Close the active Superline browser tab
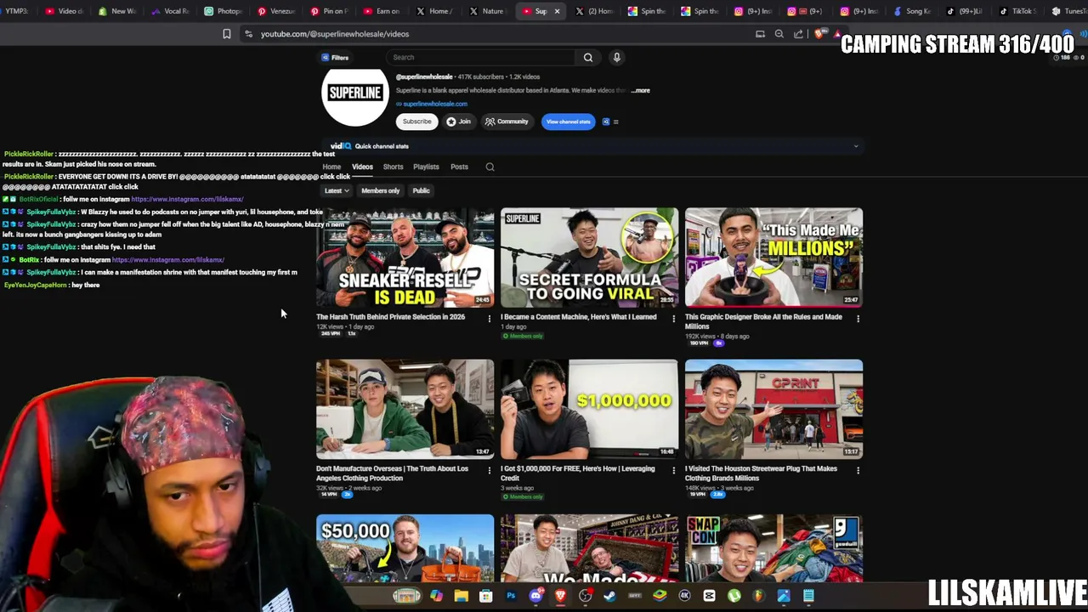The width and height of the screenshot is (1088, 612). click(x=557, y=11)
